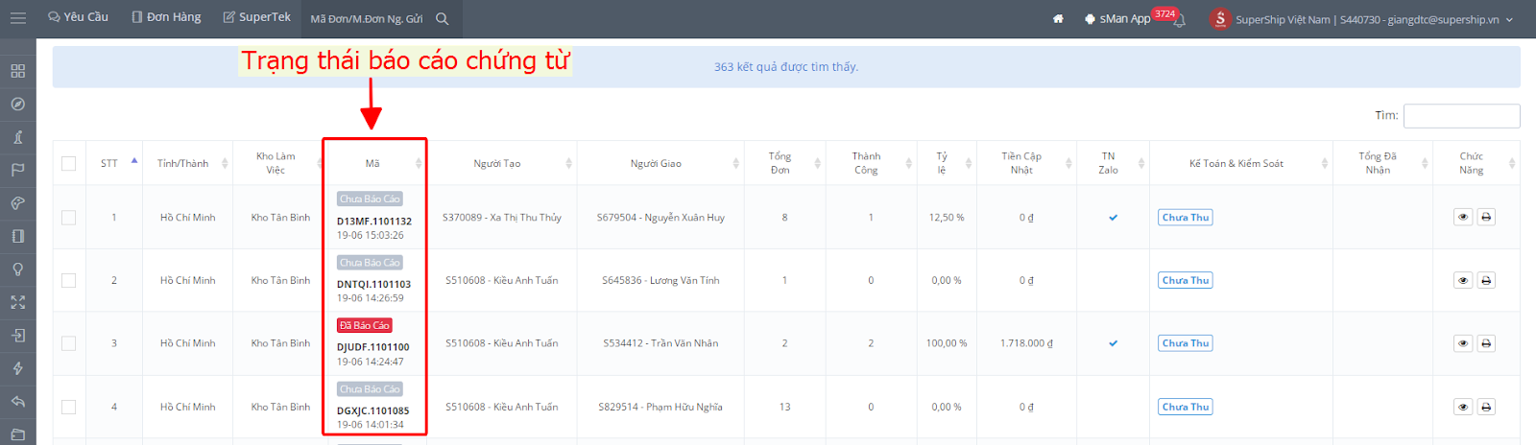
Task: Click the 1.718.000 đ amount cell
Action: [1026, 343]
